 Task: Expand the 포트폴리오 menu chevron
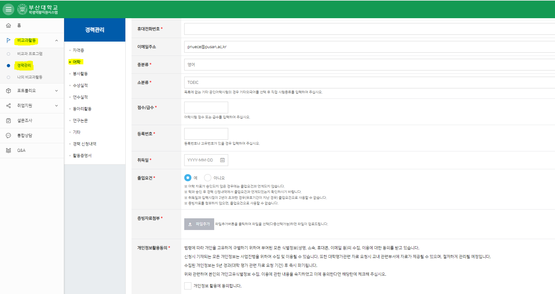click(x=56, y=91)
